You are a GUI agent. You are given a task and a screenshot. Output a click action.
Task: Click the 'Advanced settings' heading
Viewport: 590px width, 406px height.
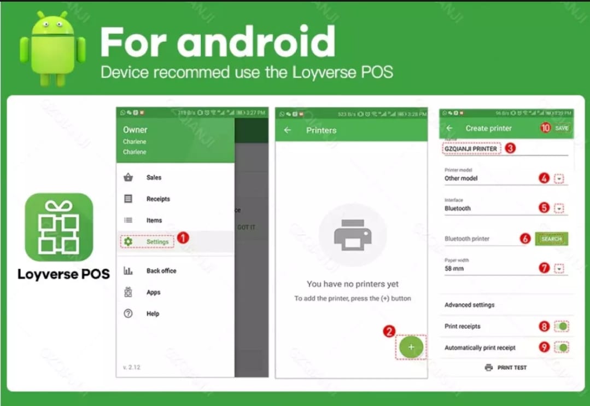click(x=470, y=305)
